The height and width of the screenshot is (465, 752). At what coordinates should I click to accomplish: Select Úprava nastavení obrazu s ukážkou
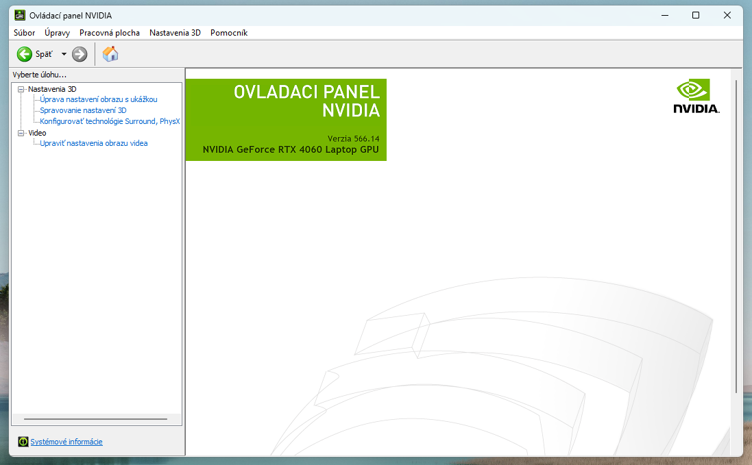pyautogui.click(x=98, y=100)
